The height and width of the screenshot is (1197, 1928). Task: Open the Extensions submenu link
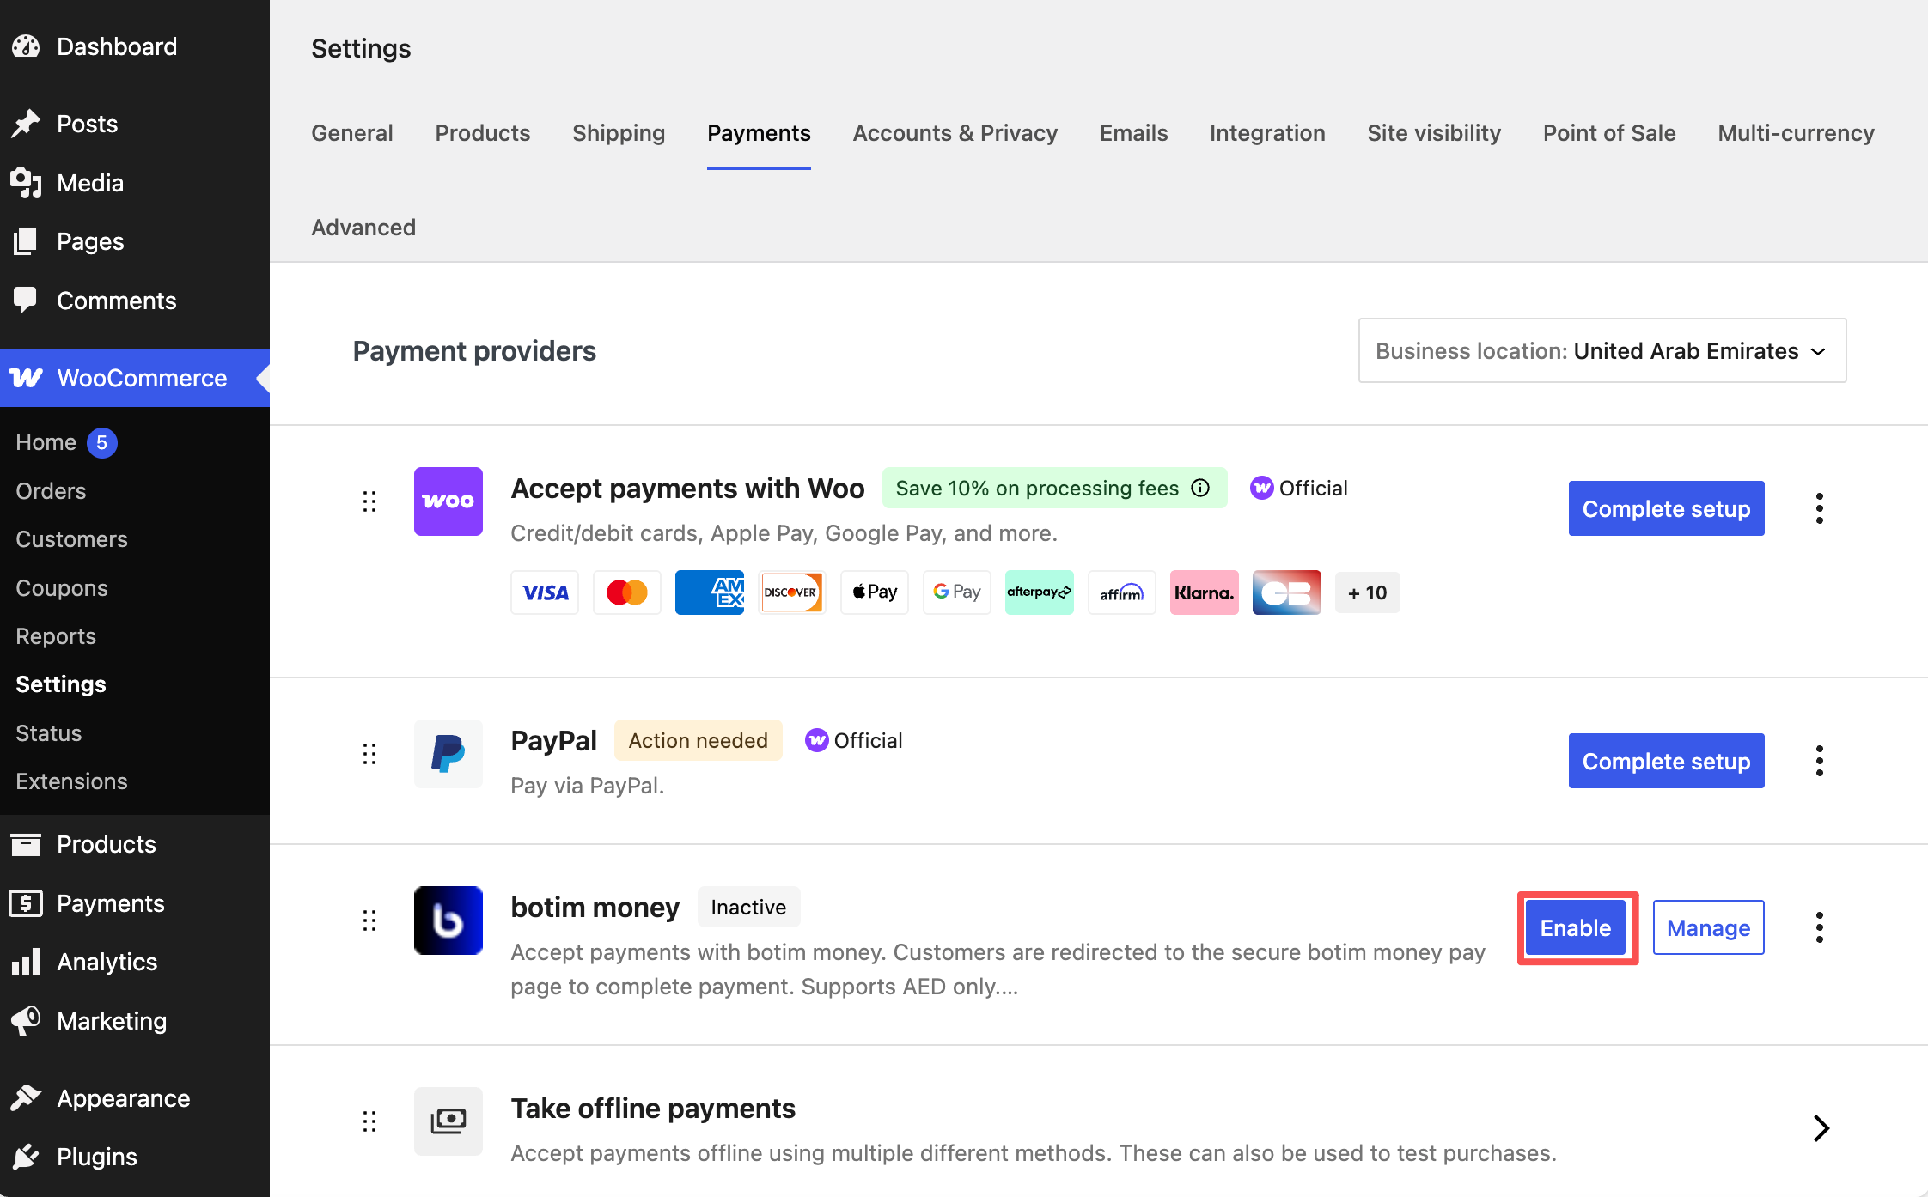71,781
